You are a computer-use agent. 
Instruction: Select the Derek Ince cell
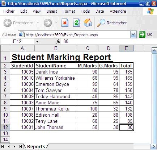[56, 72]
